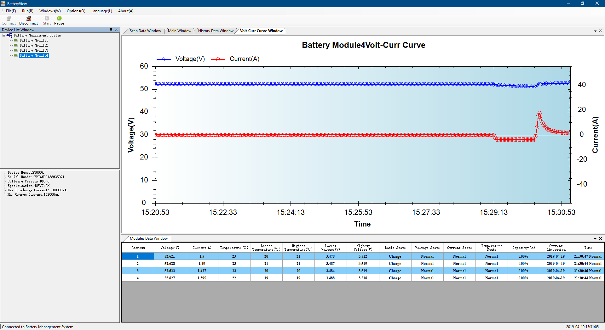Select address row 2 in modules table
Screen dimensions: 605x330
pos(138,264)
